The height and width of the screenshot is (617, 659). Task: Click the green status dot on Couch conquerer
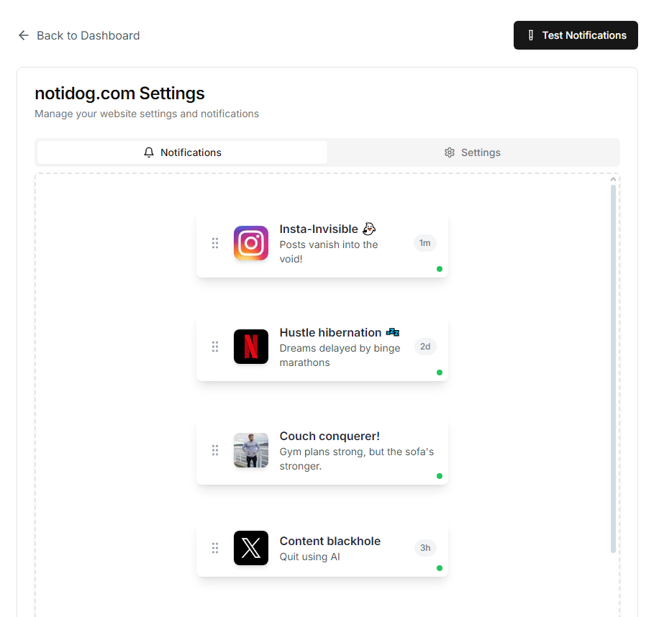click(x=440, y=476)
